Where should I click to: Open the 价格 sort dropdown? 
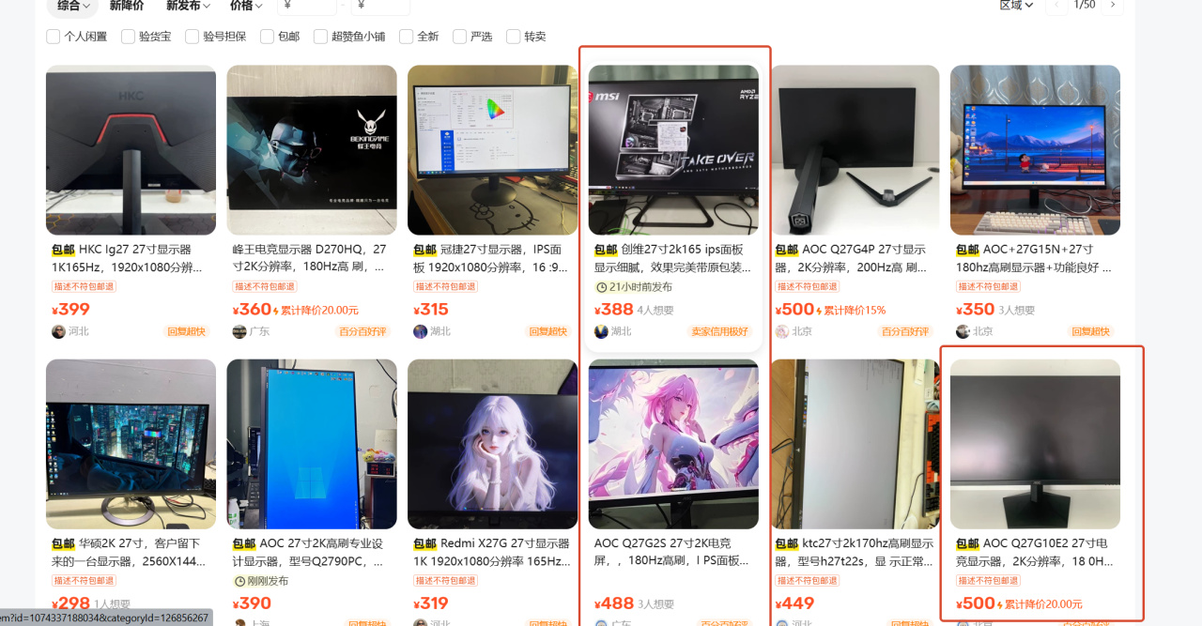247,6
